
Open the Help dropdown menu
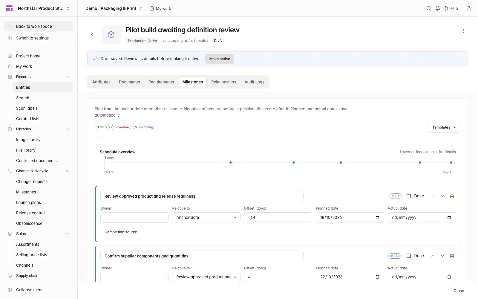pos(453,8)
